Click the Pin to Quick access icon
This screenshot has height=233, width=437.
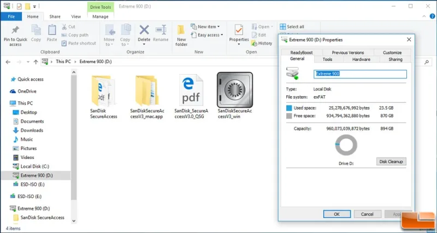pyautogui.click(x=15, y=30)
